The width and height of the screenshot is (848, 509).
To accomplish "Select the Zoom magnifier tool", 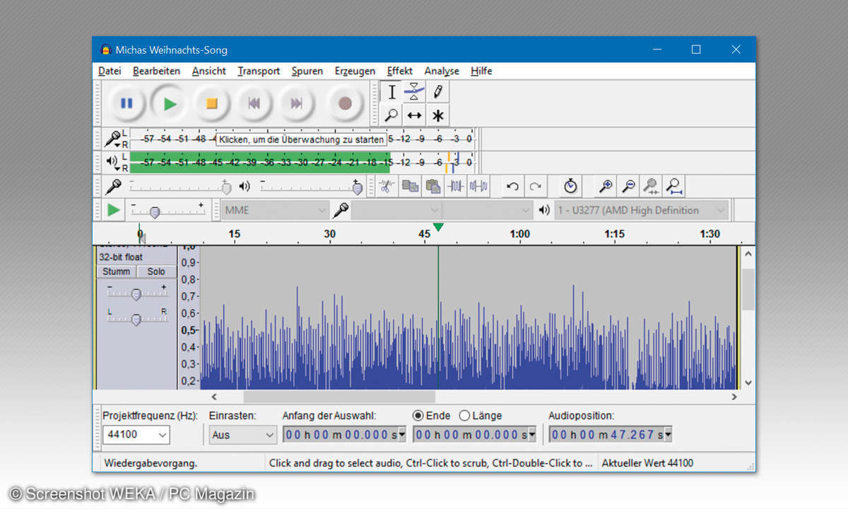I will [391, 115].
